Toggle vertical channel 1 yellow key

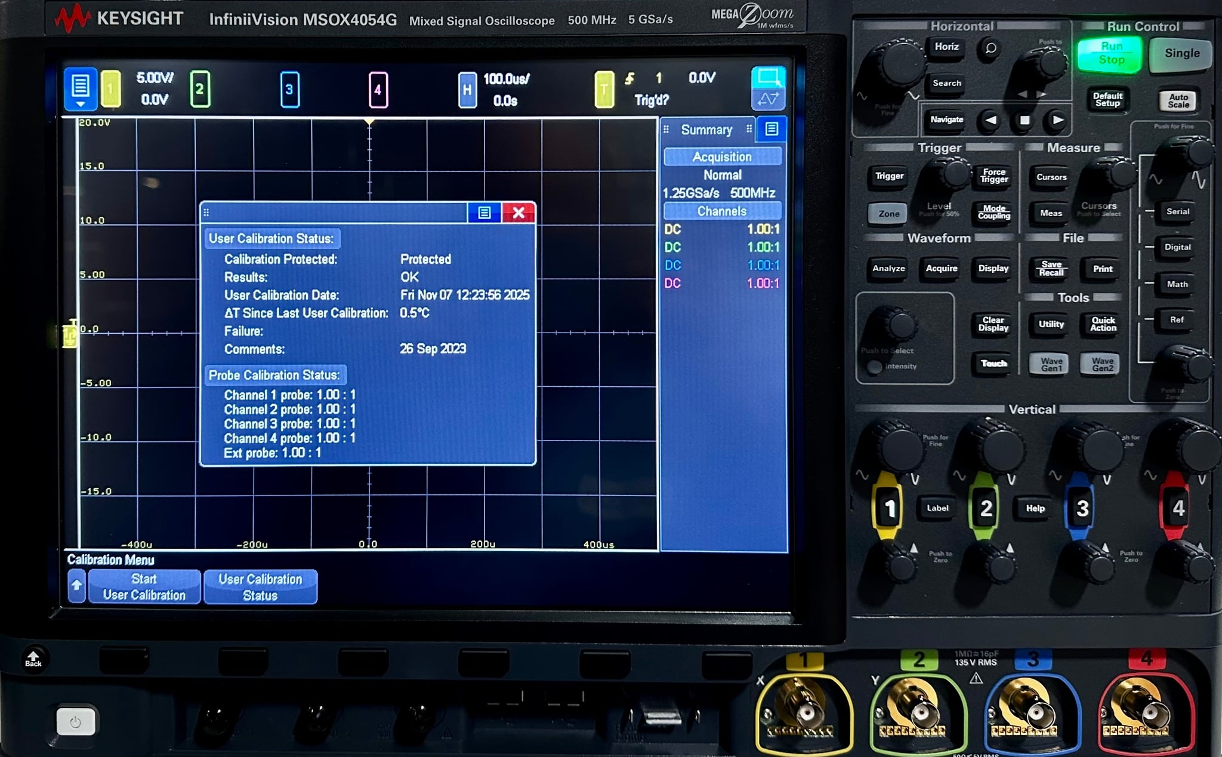889,509
